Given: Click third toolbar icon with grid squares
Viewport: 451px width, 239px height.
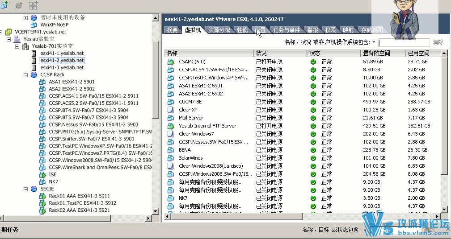Looking at the screenshot, I should pos(34,5).
